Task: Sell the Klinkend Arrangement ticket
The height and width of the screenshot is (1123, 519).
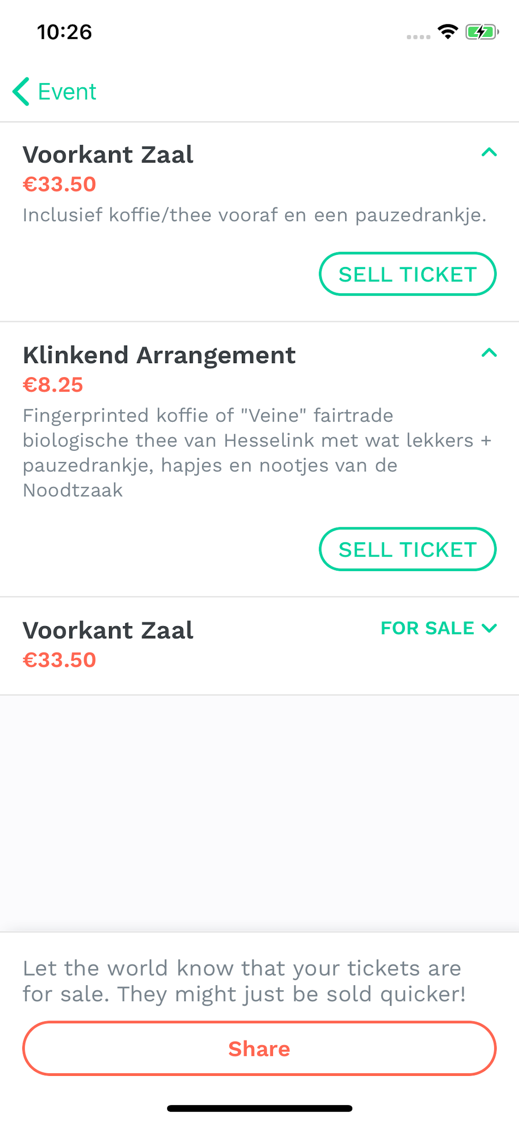Action: point(407,549)
